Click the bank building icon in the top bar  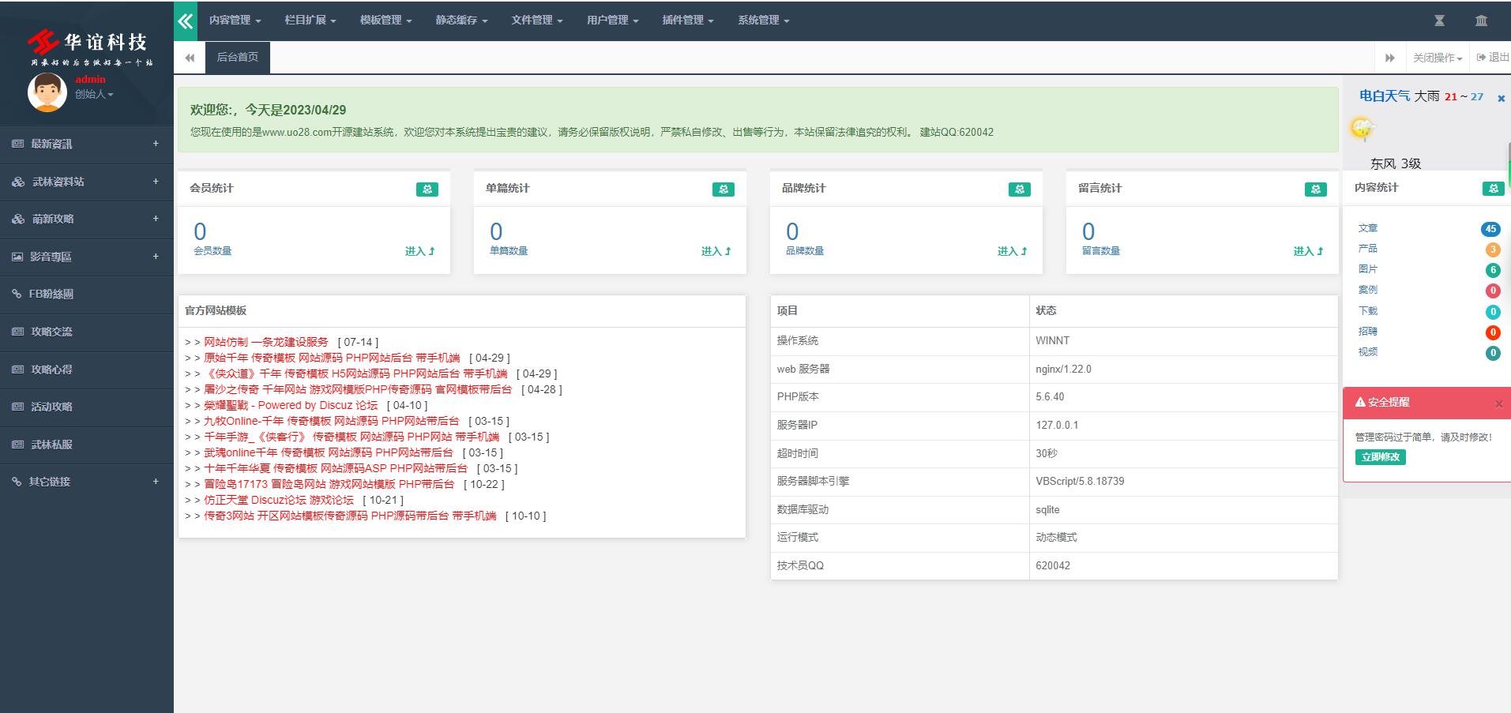[1481, 21]
